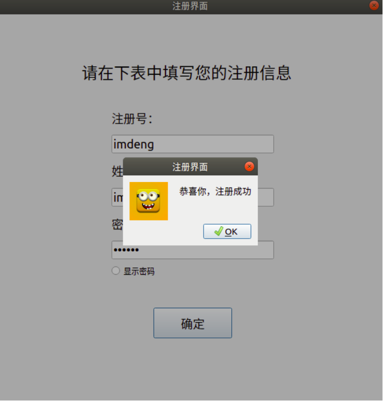Click the 注册号 field containing imdeng
The width and height of the screenshot is (383, 401).
click(x=193, y=144)
